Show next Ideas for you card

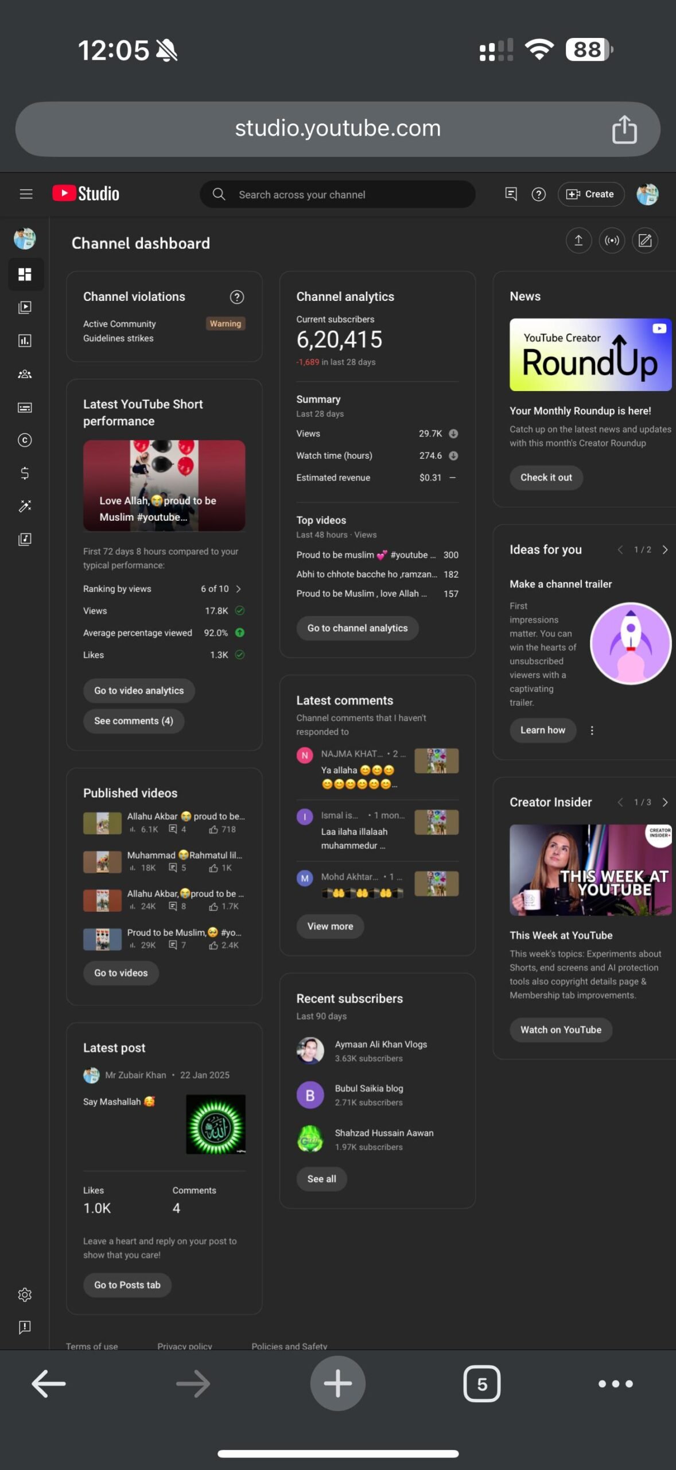(665, 550)
